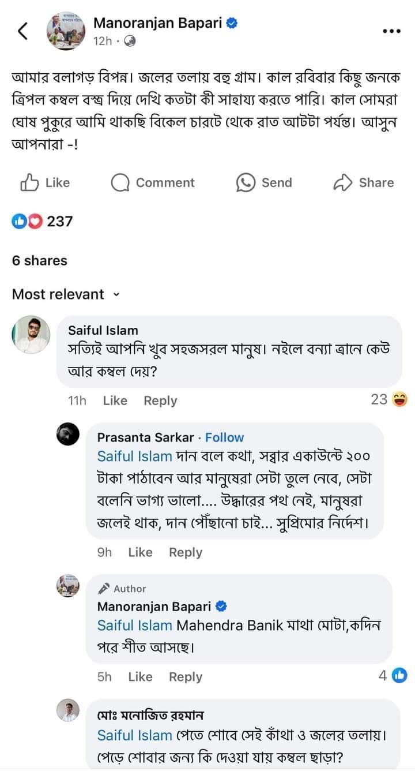The image size is (415, 771).
Task: Send the post via the WhatsApp icon
Action: click(x=246, y=183)
